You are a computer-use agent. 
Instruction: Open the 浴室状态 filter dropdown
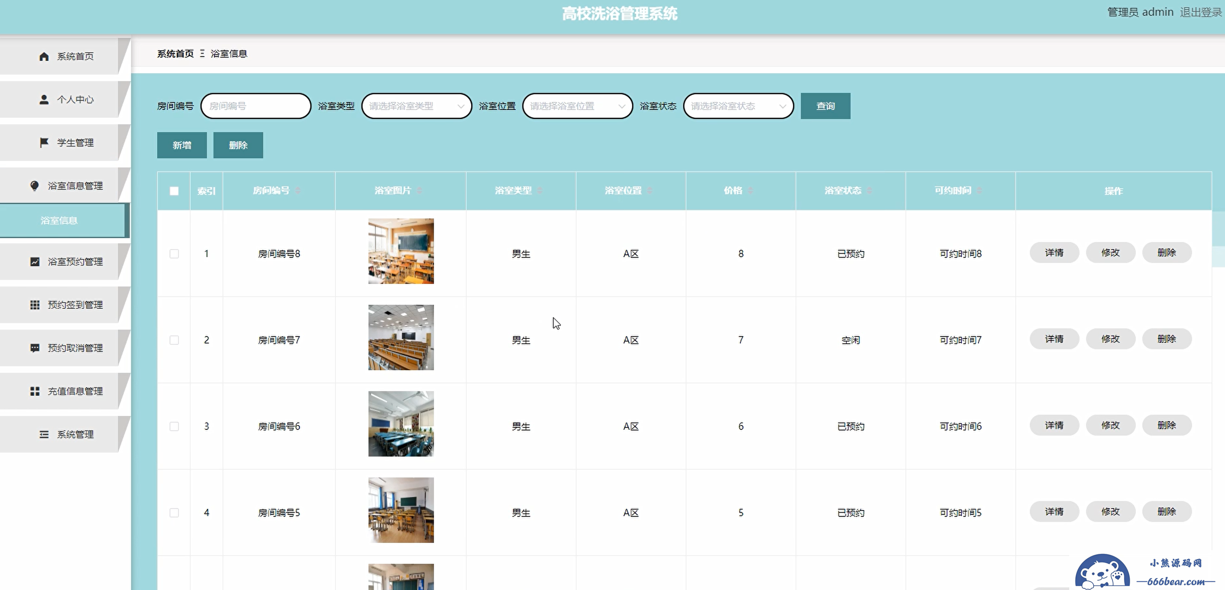738,106
